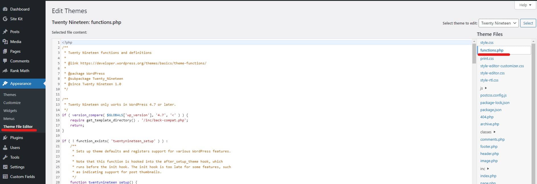This screenshot has height=184, width=537.
Task: Open the Media library menu
Action: [16, 42]
